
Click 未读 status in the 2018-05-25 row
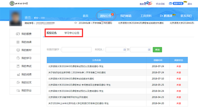coord(178,85)
